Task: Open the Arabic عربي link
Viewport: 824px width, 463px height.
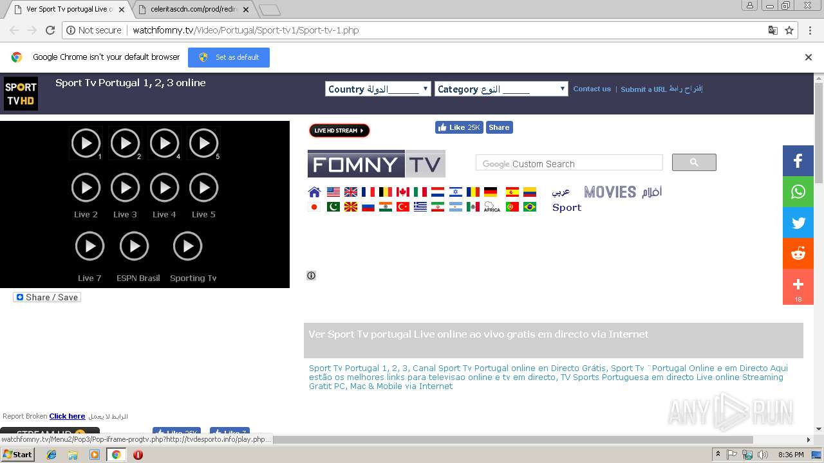Action: tap(561, 192)
